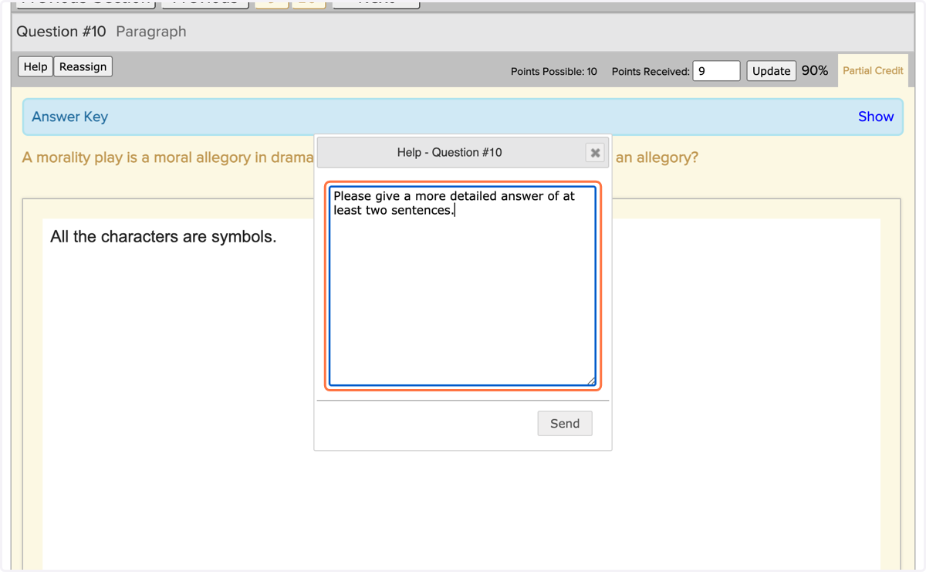Click the 'Paragraph' question type label
This screenshot has width=926, height=572.
[x=151, y=32]
